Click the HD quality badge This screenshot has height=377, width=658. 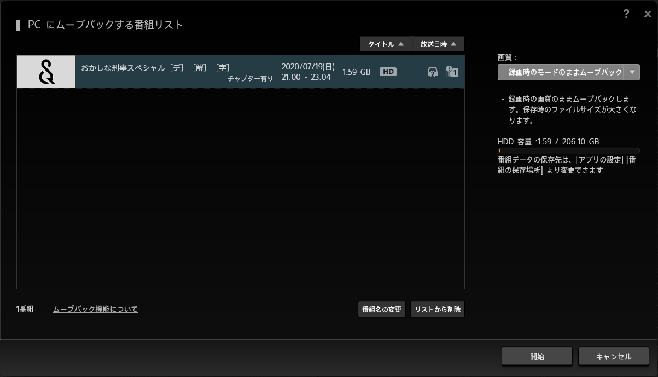[x=388, y=72]
